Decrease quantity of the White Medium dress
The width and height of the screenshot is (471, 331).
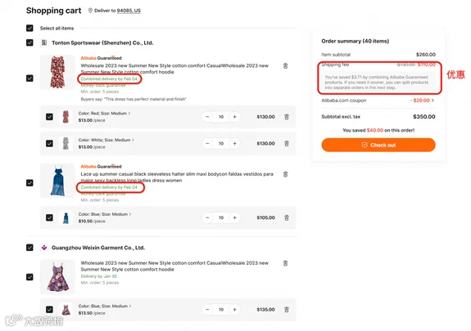point(207,143)
